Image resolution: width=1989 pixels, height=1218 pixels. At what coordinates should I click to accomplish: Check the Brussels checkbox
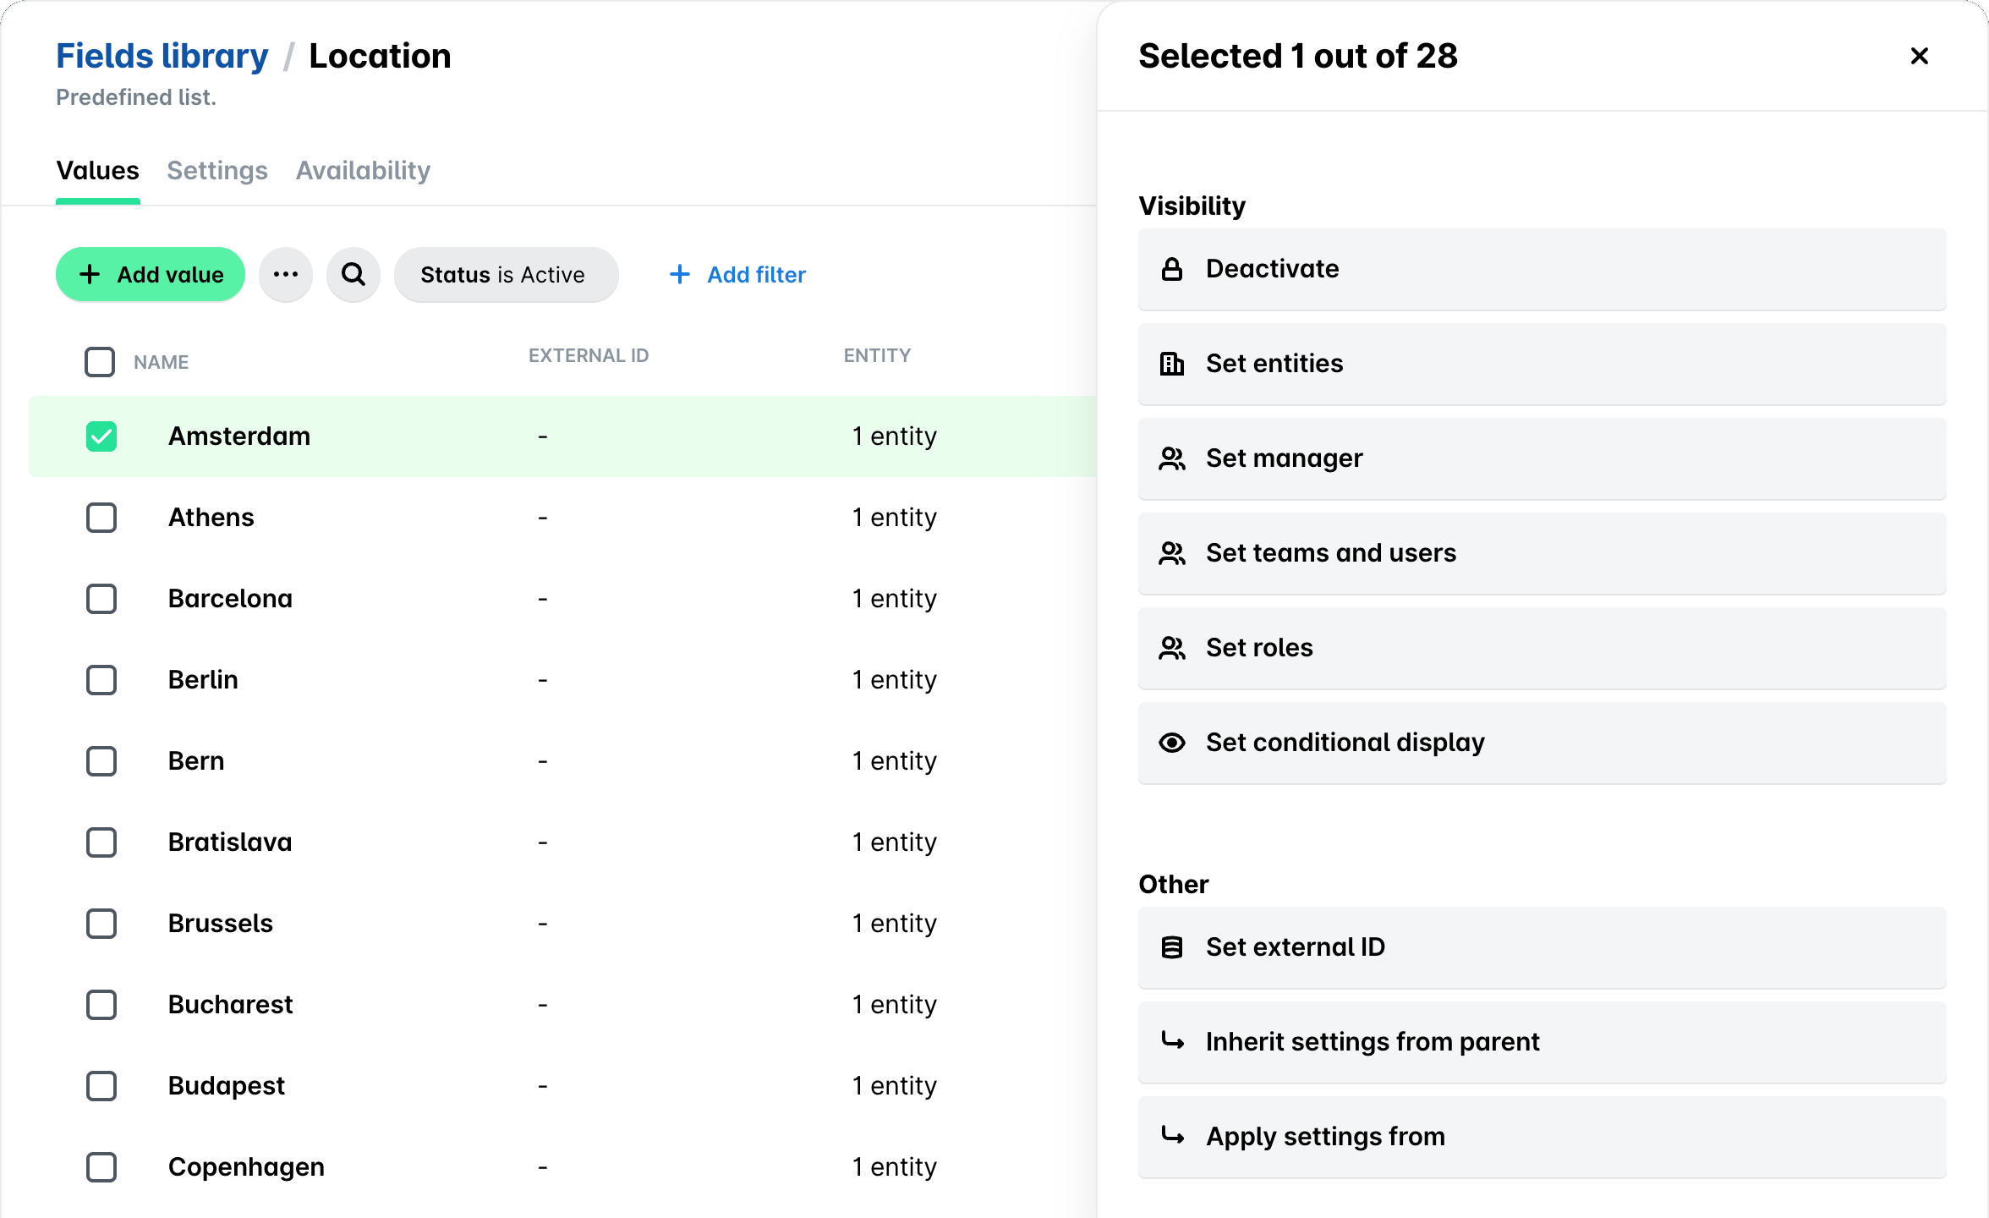[101, 924]
